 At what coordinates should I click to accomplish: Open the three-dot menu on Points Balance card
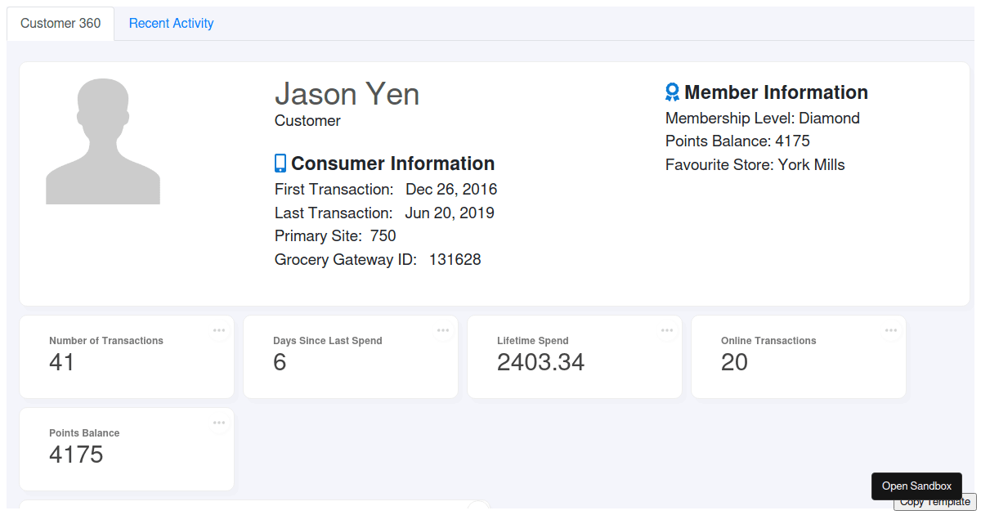[219, 423]
